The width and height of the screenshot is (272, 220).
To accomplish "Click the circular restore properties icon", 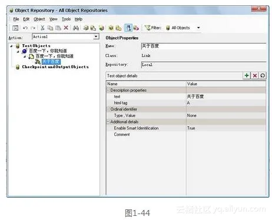I will [x=263, y=75].
